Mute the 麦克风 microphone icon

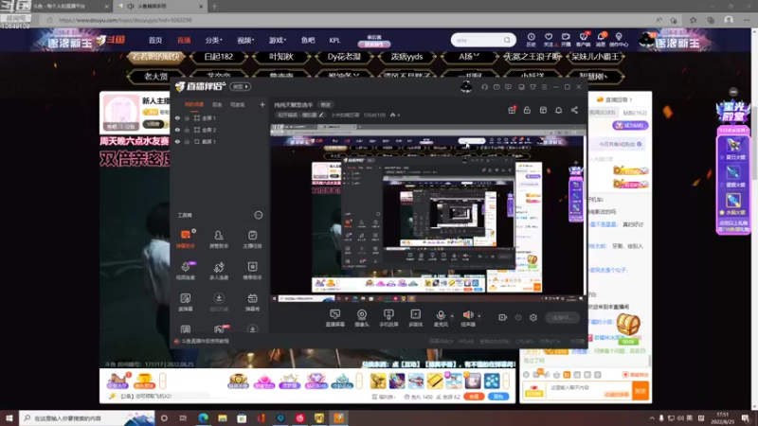441,315
